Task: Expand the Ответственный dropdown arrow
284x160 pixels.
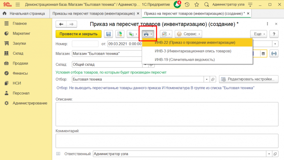Action: [x=269, y=154]
